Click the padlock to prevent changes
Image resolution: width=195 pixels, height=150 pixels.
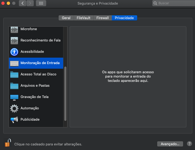(8, 142)
